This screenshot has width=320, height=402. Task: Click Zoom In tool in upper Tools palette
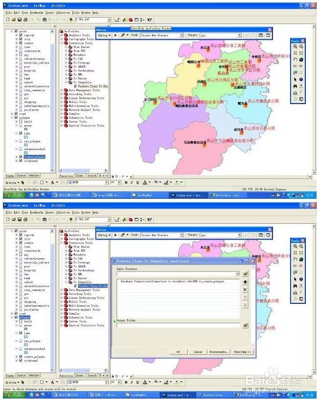[295, 47]
